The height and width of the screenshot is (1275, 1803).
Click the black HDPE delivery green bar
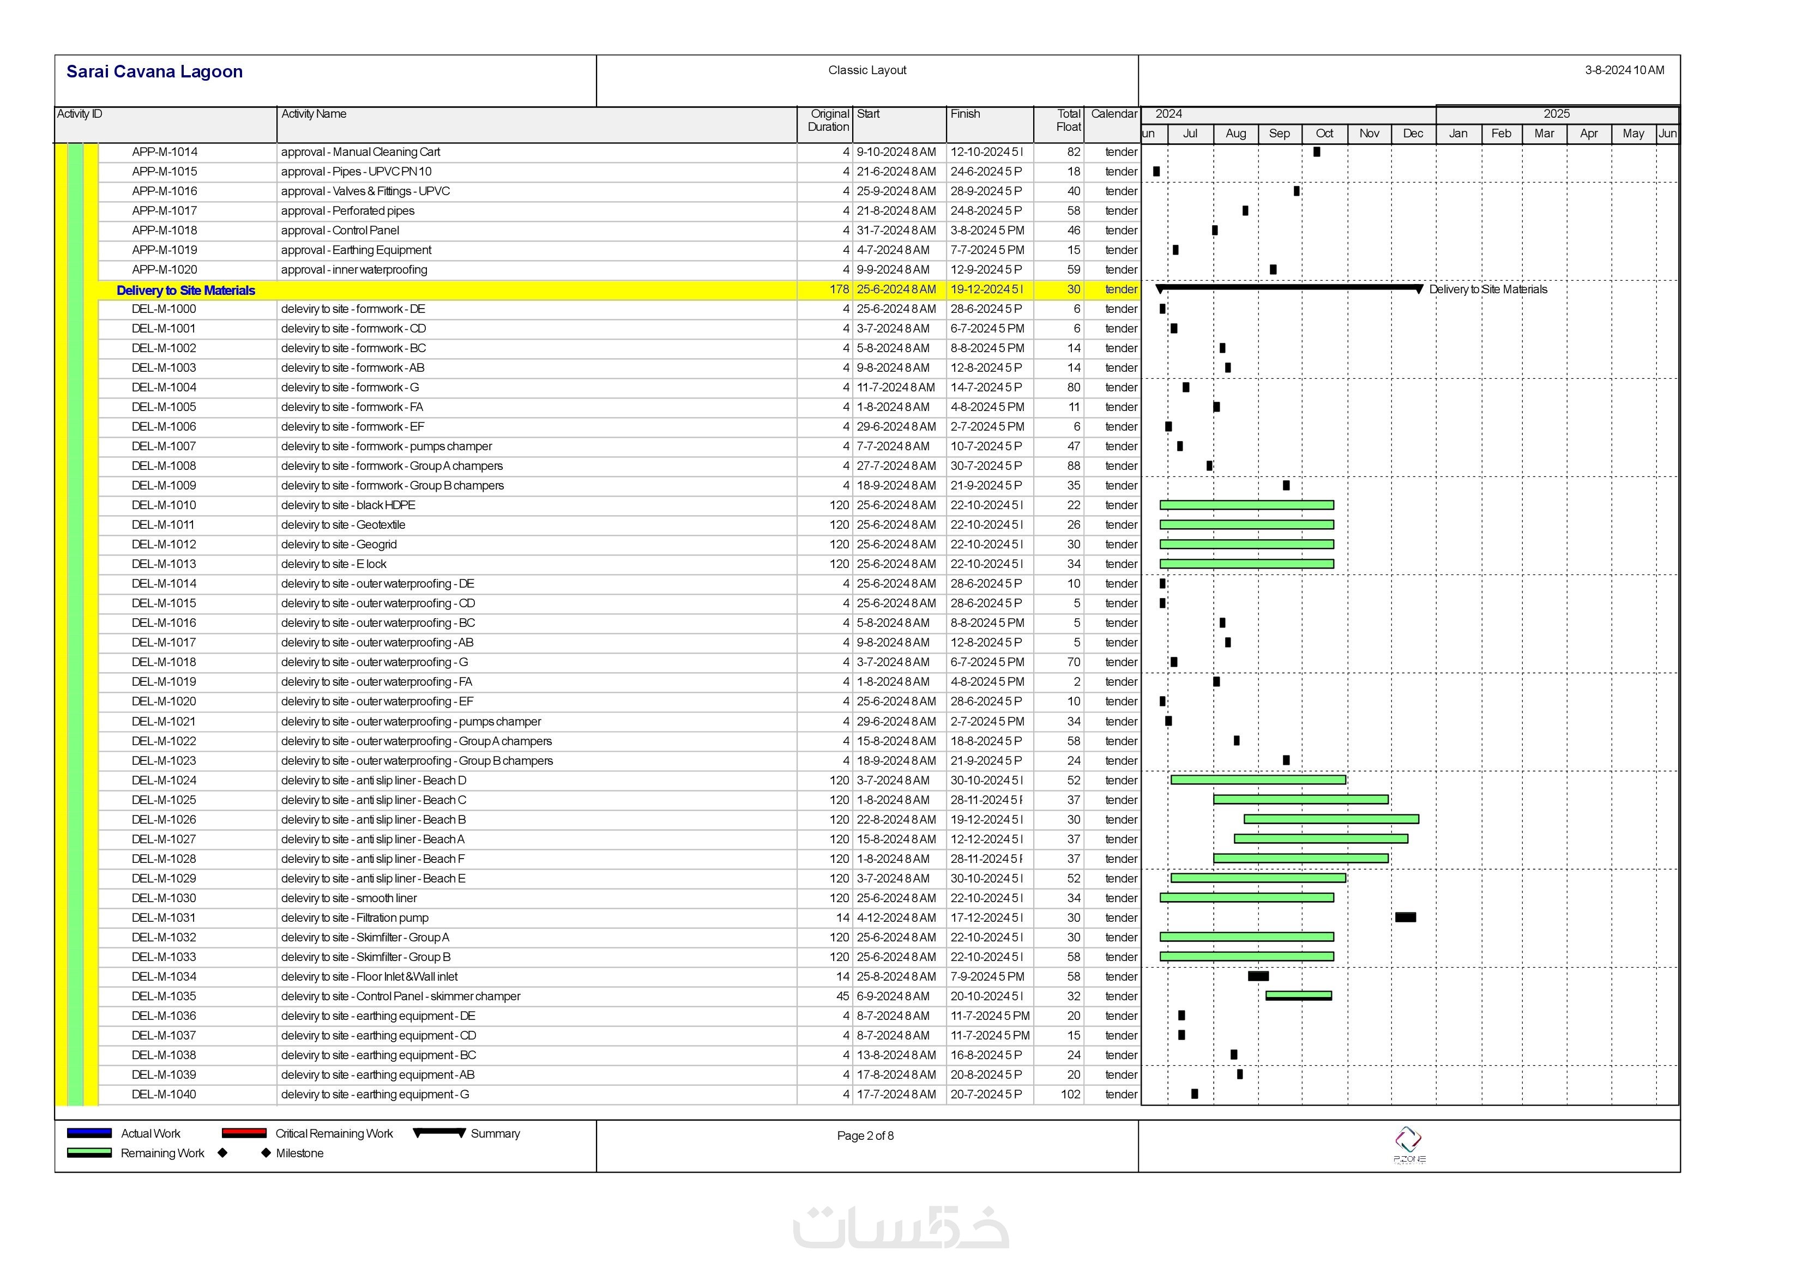click(1246, 505)
